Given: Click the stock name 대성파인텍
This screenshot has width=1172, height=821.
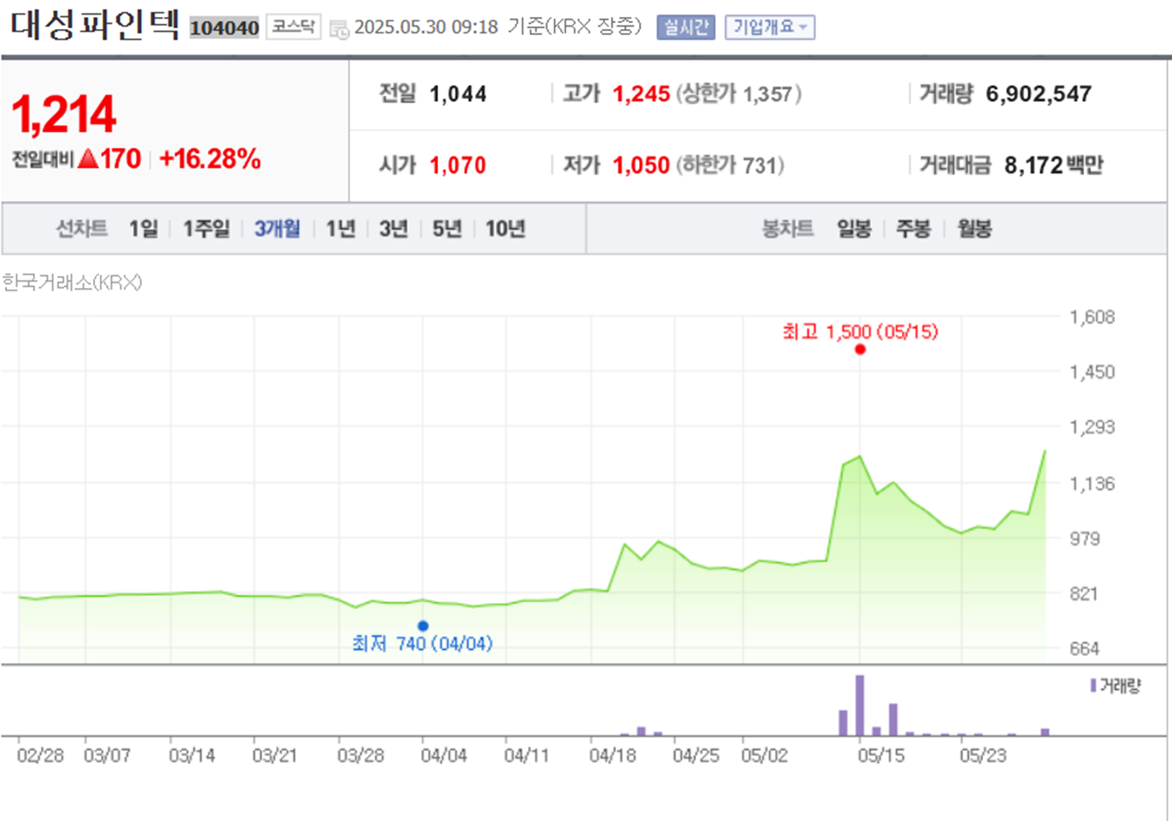Looking at the screenshot, I should tap(95, 25).
